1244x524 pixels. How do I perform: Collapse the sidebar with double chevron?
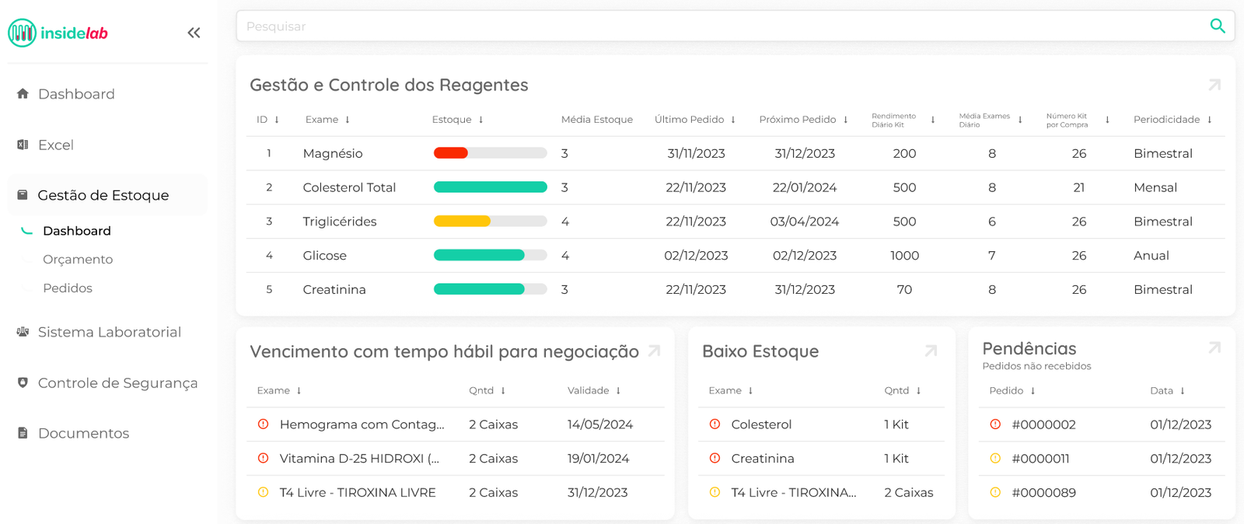[x=194, y=33]
